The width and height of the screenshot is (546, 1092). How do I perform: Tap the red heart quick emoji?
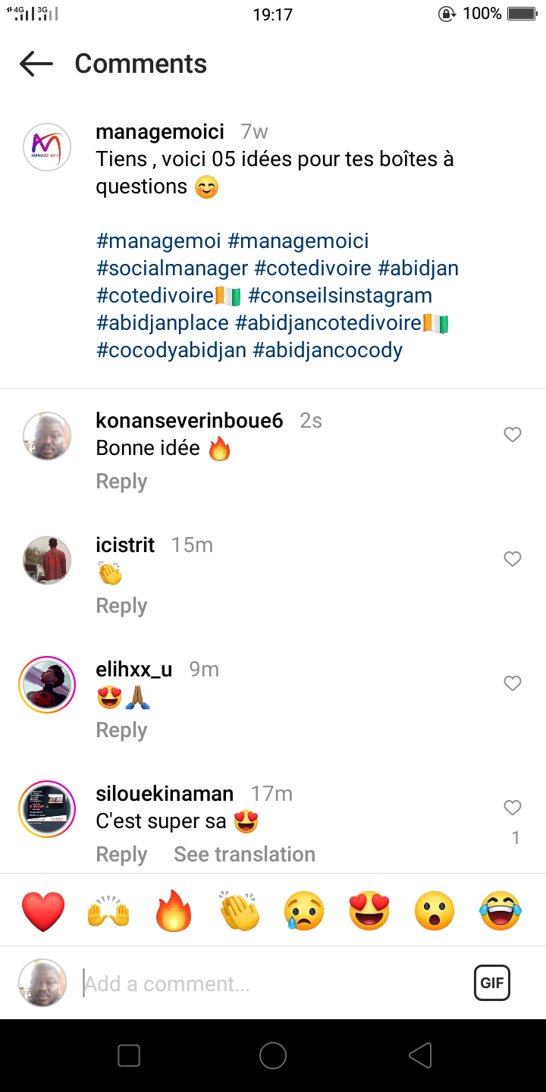pyautogui.click(x=43, y=911)
